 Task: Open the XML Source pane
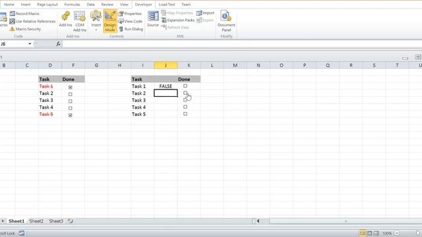pos(153,19)
